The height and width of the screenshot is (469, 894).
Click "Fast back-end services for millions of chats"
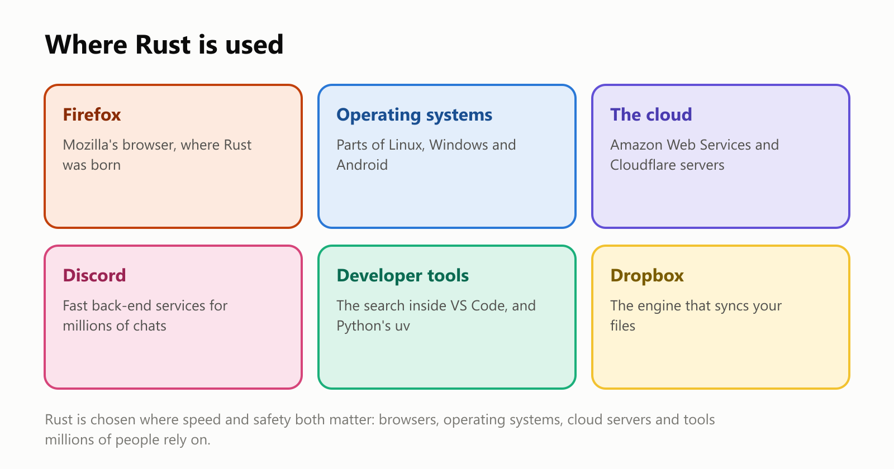(x=145, y=315)
